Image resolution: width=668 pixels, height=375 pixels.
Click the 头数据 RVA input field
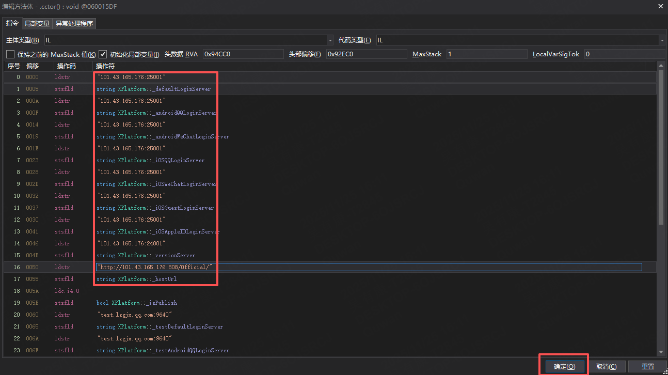click(x=243, y=54)
